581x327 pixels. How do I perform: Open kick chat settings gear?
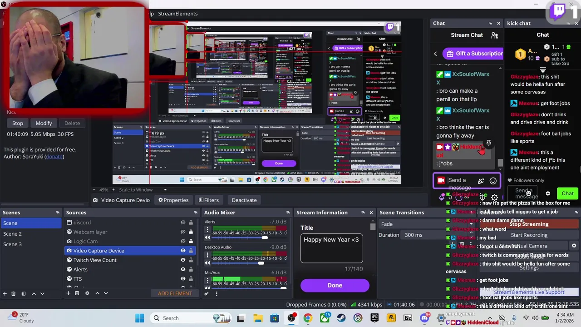point(548,193)
